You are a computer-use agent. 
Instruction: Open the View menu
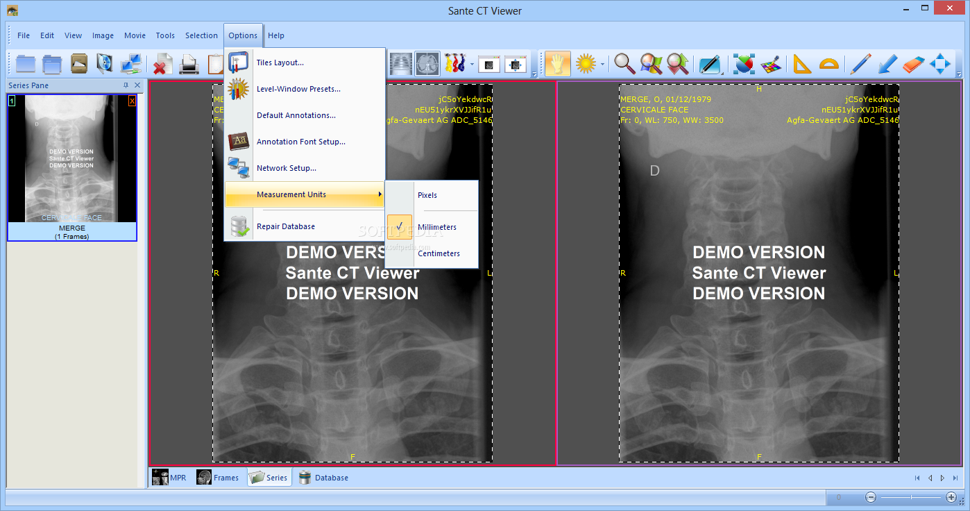[73, 35]
